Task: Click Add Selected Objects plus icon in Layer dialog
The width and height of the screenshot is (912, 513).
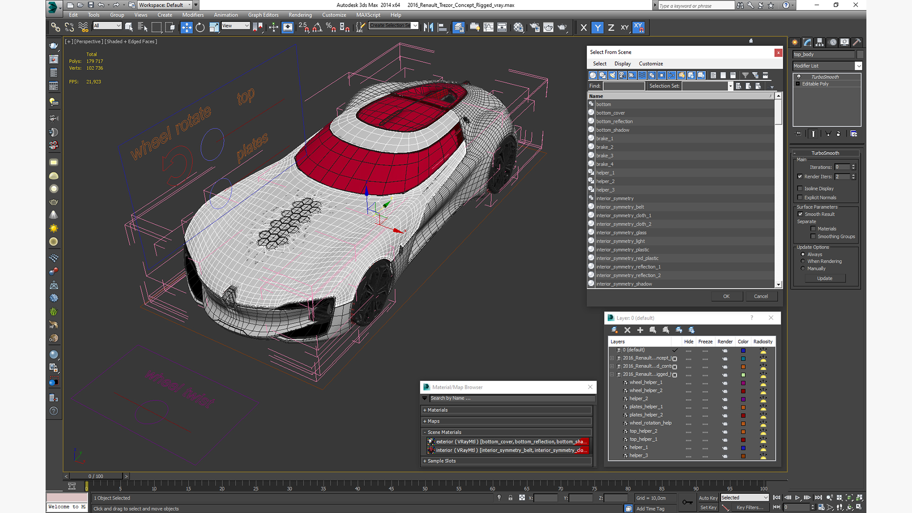Action: [640, 330]
